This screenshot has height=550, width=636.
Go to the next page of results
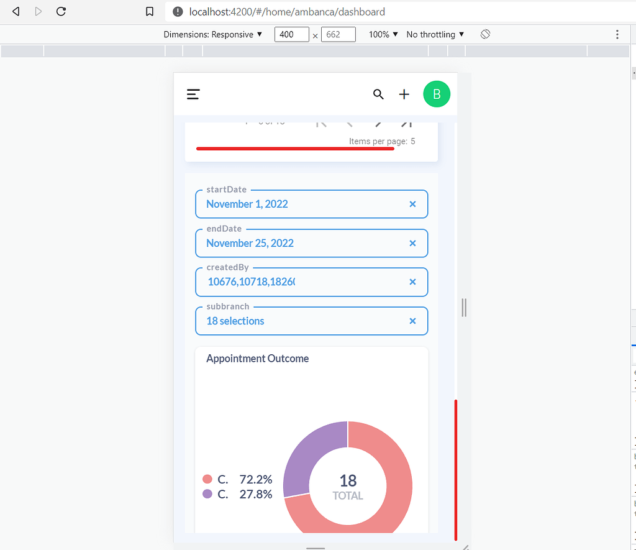377,122
